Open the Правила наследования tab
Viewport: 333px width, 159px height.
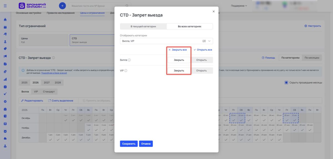[60, 13]
